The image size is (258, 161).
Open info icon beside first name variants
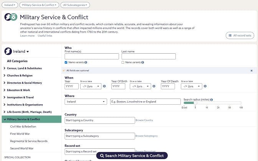tap(86, 62)
